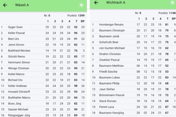Toggle brightness icon in Wichtrach A header
This screenshot has height=117, width=176.
coord(172,3)
